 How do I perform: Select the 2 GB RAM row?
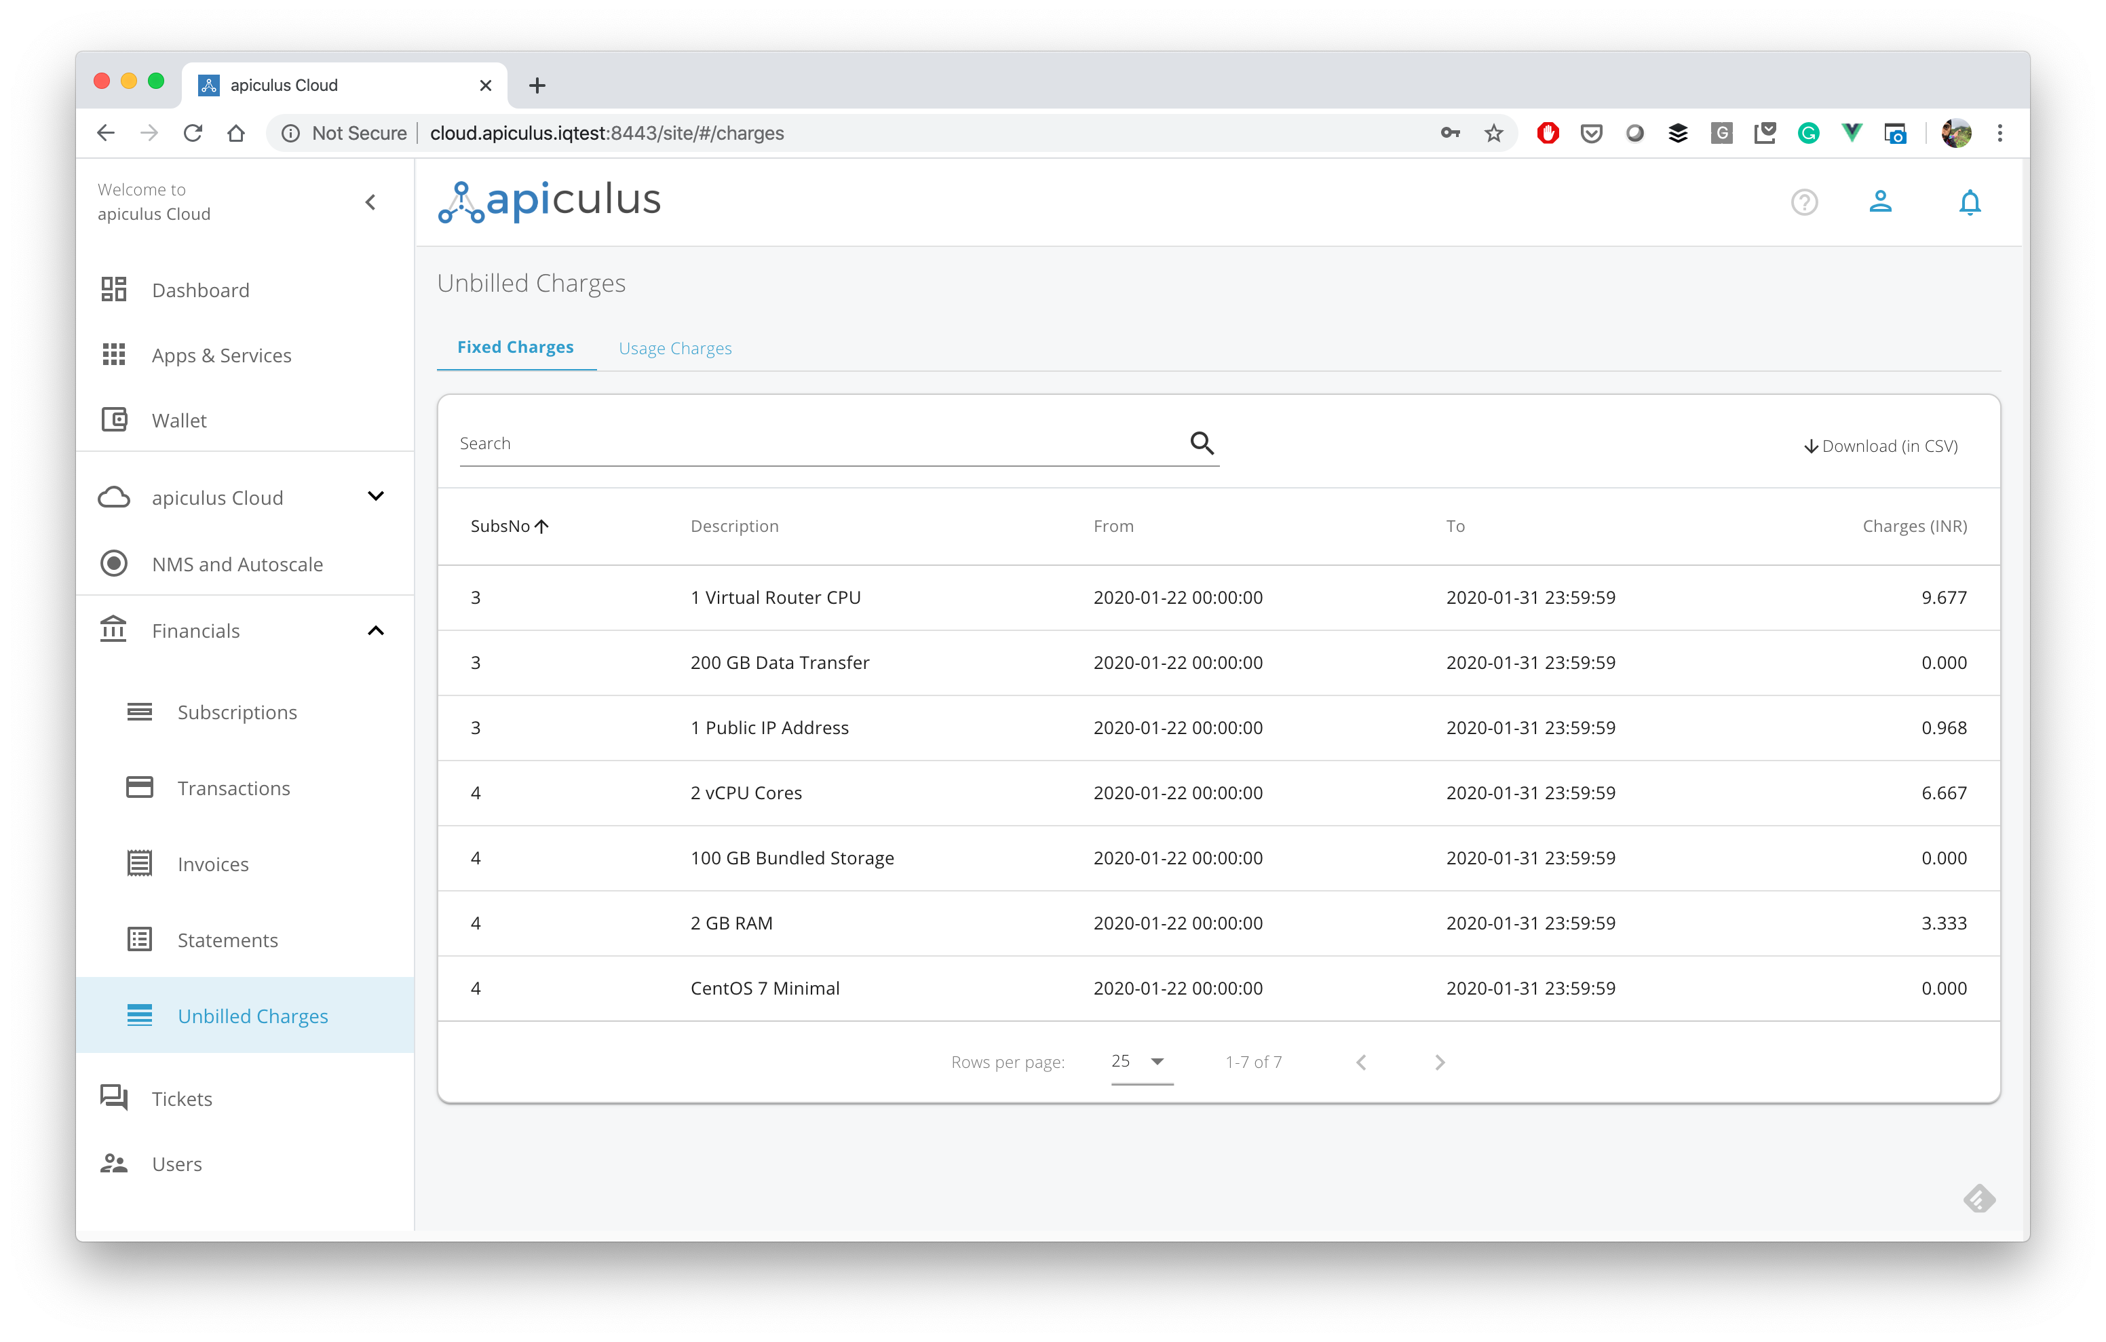1219,923
